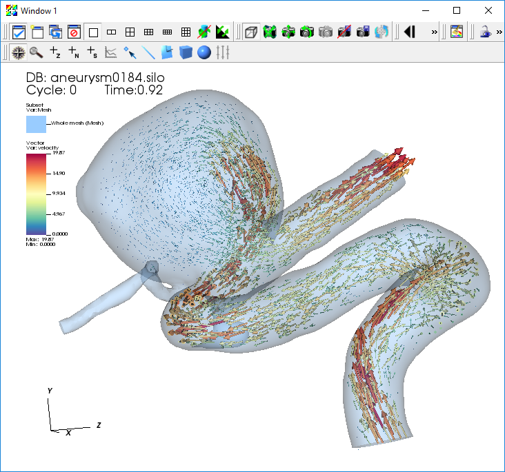Viewport: 505px width, 472px height.
Task: Click the delete window icon
Action: [75, 32]
